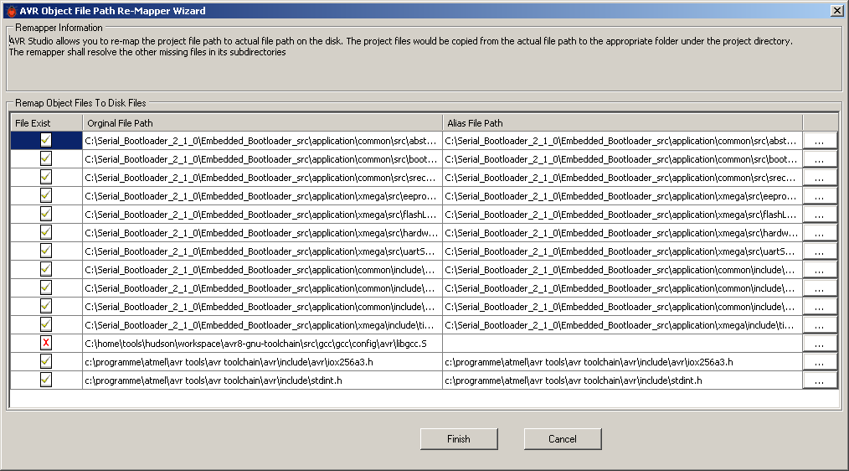This screenshot has width=849, height=471.
Task: Toggle File Exist checkbox for xmega\src\uartS… row
Action: point(46,251)
